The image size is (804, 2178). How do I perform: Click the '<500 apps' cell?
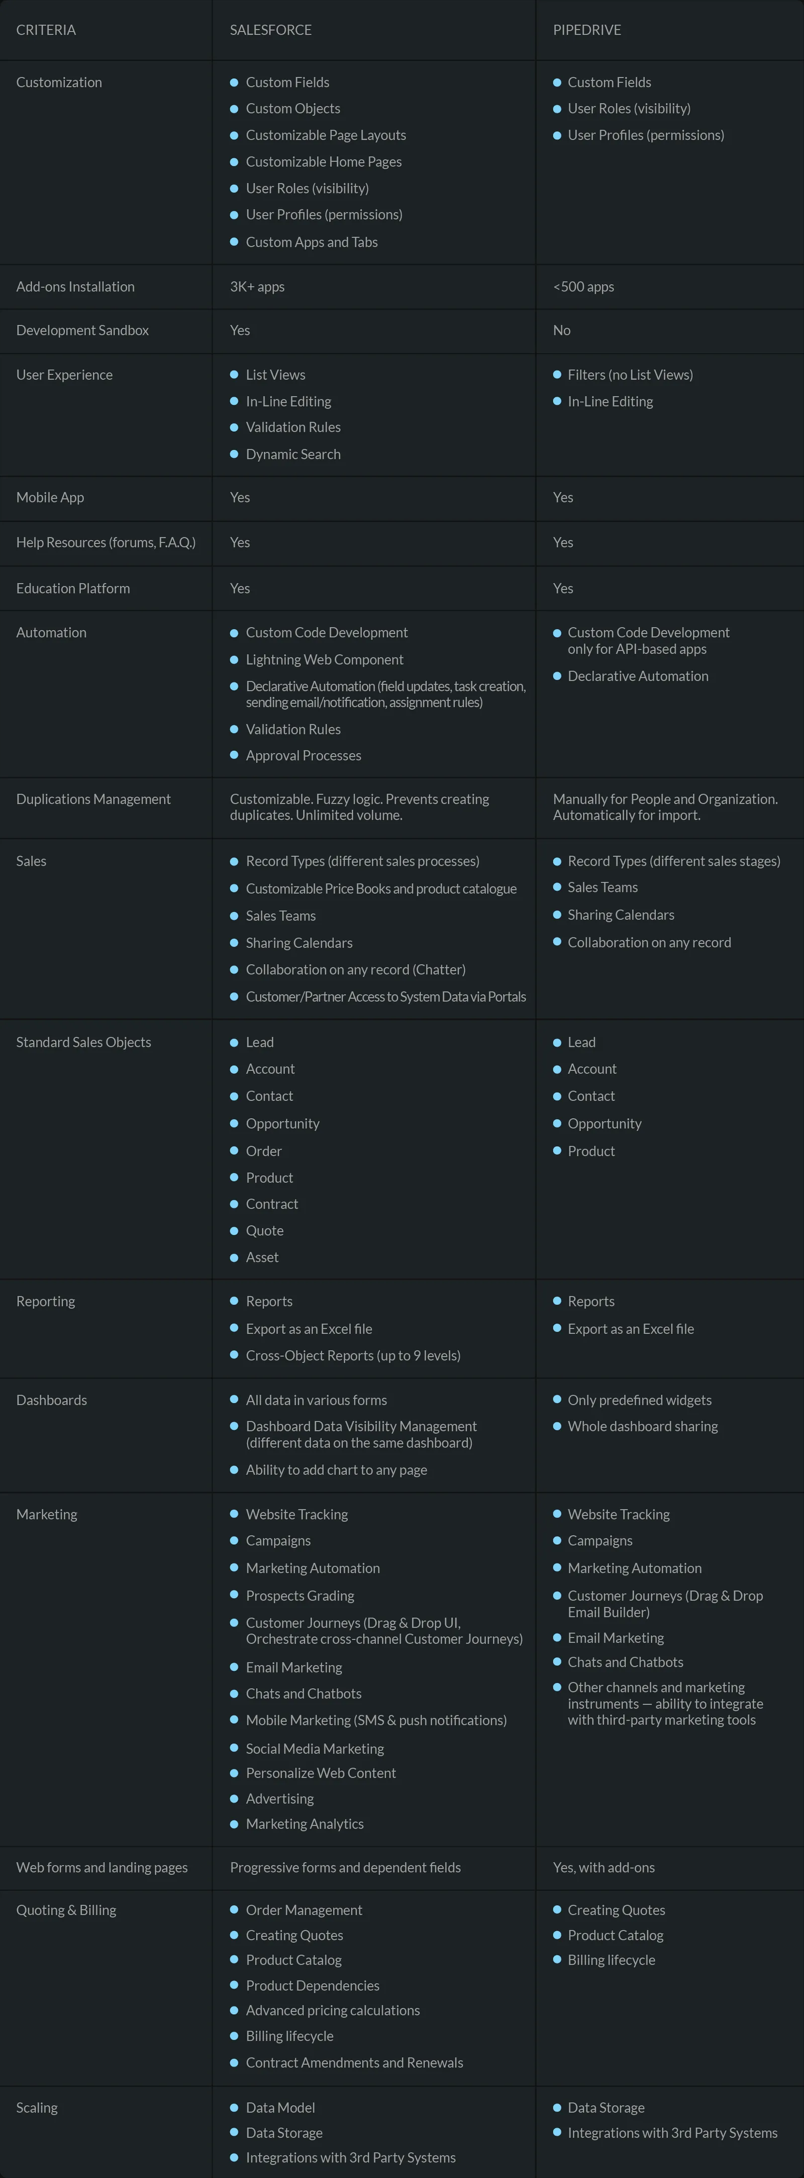pos(583,286)
